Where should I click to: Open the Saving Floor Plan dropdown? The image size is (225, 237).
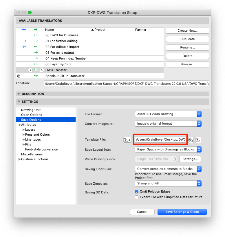coord(168,169)
